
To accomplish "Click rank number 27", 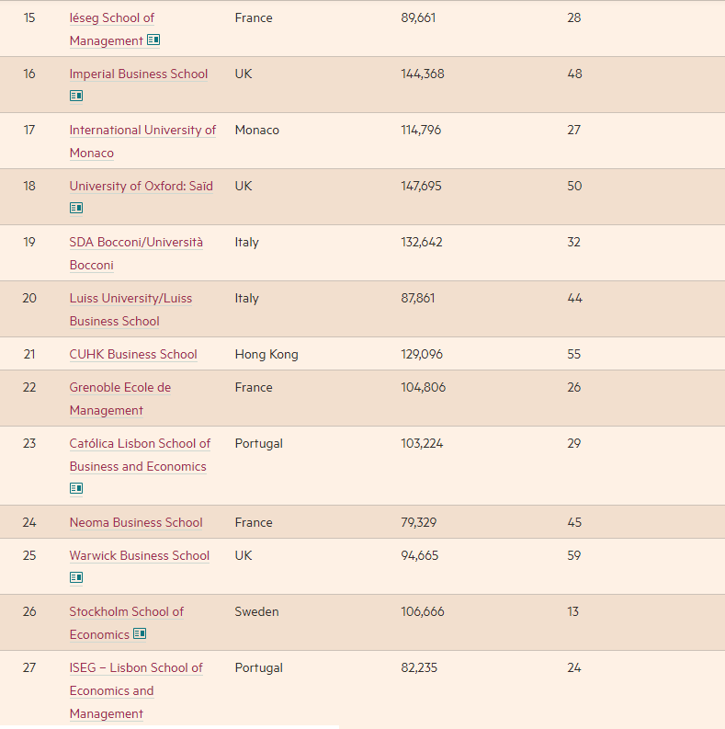I will pos(29,667).
